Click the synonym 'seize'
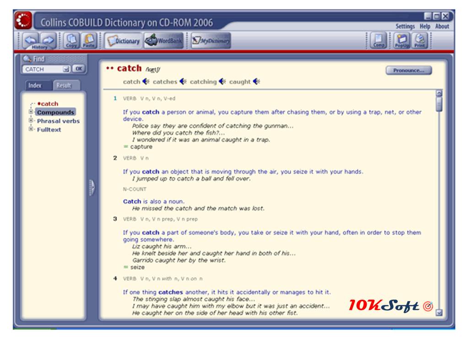 [137, 267]
